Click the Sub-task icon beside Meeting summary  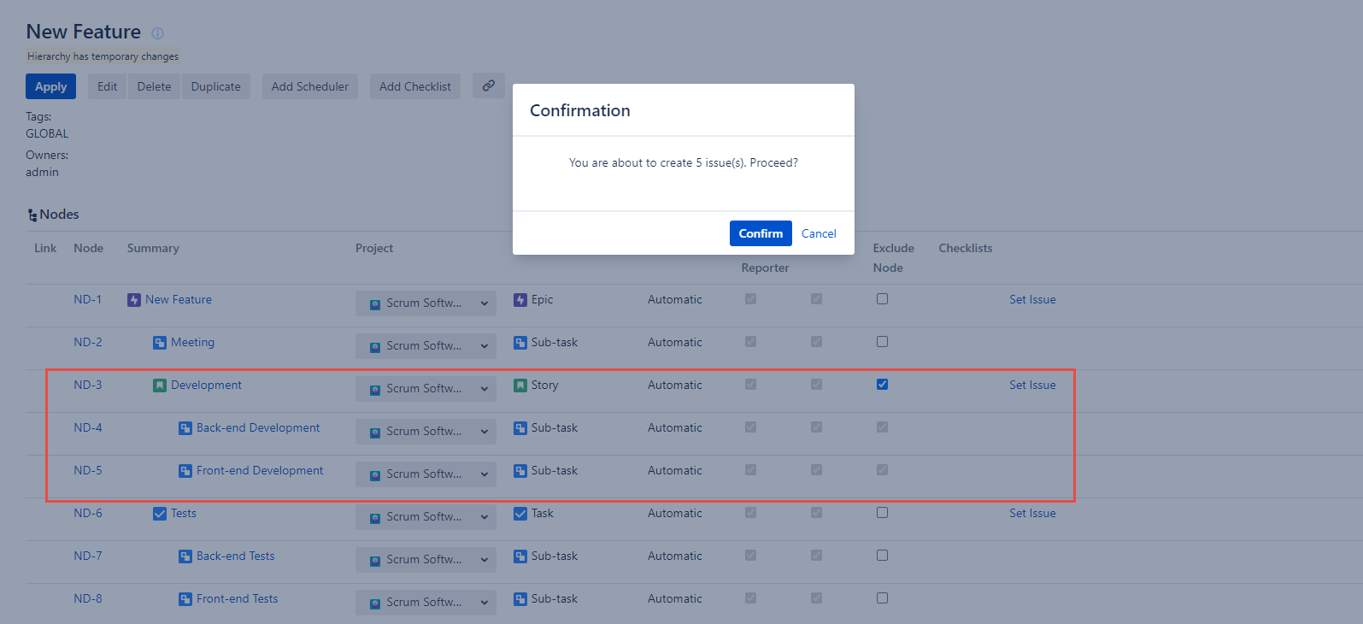[160, 343]
